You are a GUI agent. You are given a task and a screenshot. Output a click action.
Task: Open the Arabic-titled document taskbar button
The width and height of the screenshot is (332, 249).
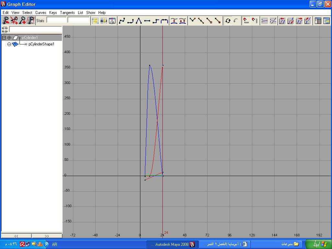point(224,244)
